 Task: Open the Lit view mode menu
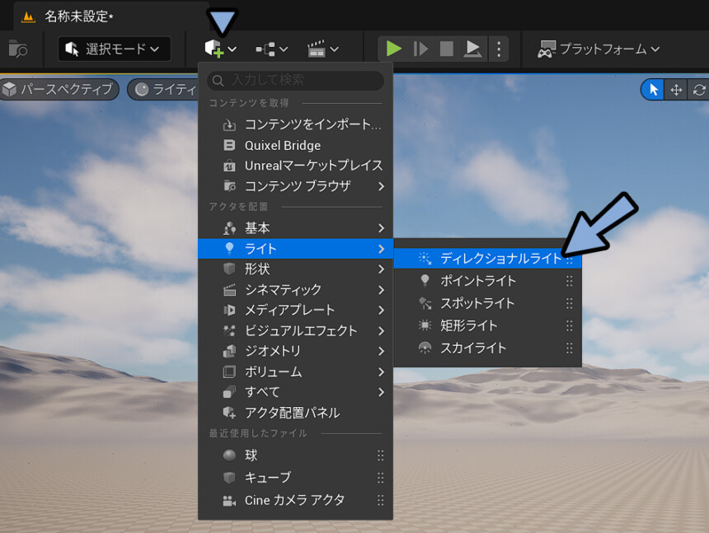pos(164,90)
